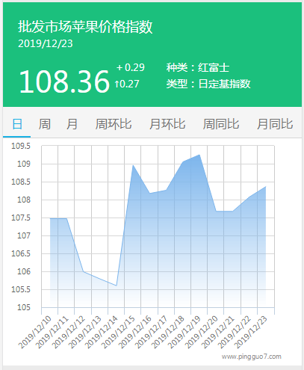The width and height of the screenshot is (304, 370).
Task: Click the chart data point at 2019/12/15
Action: pos(133,165)
